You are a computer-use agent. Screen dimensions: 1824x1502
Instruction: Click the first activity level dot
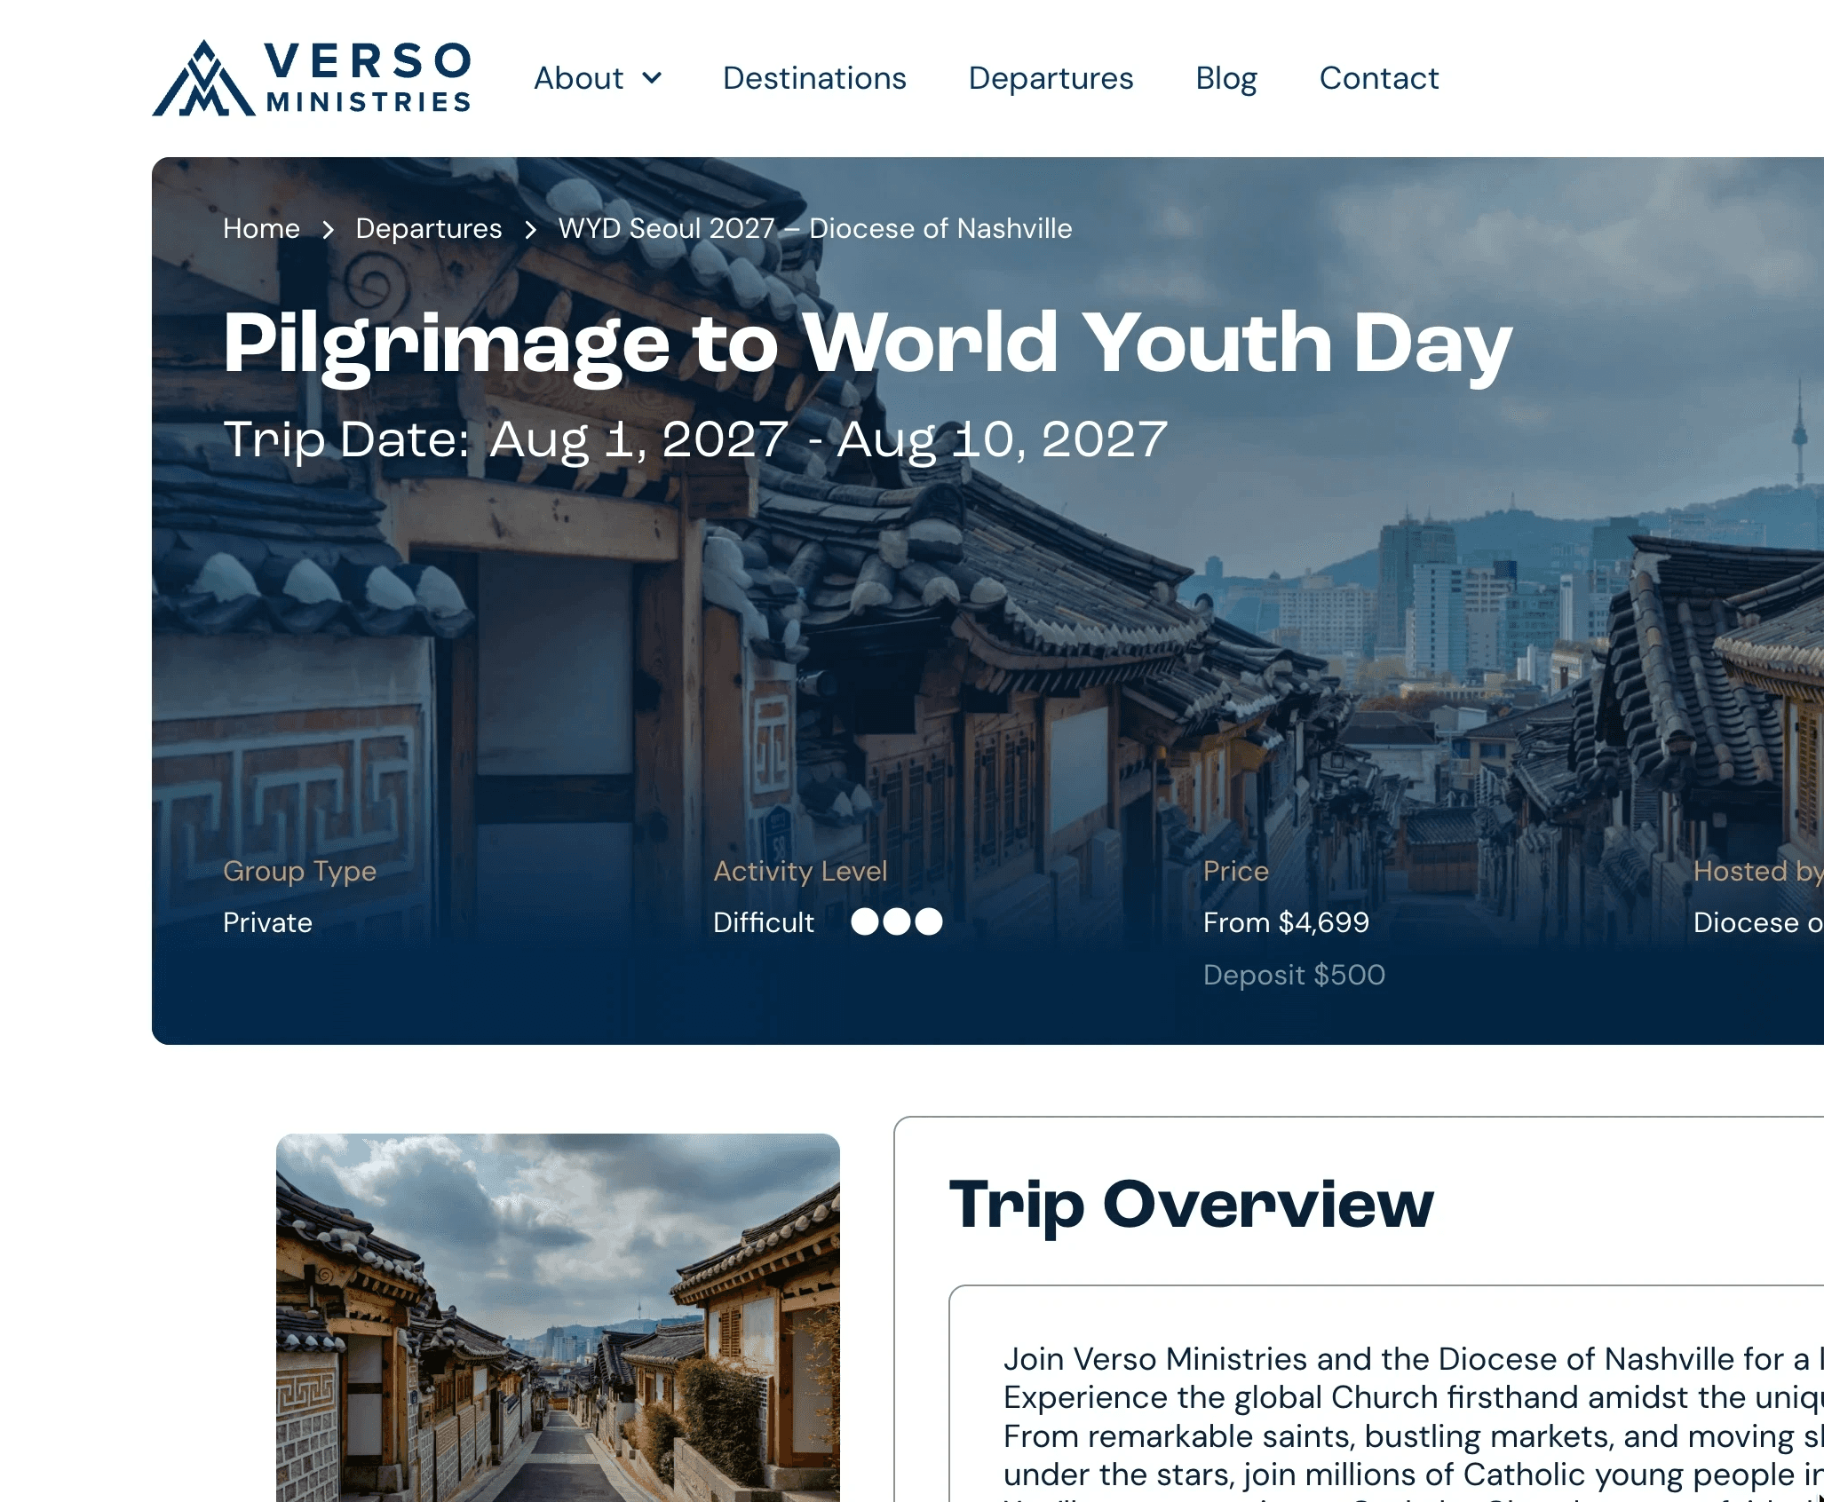865,921
